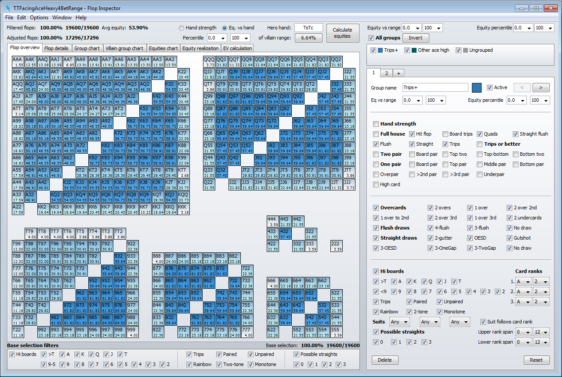The image size is (562, 377).
Task: Click the previous group < button
Action: pyautogui.click(x=522, y=87)
